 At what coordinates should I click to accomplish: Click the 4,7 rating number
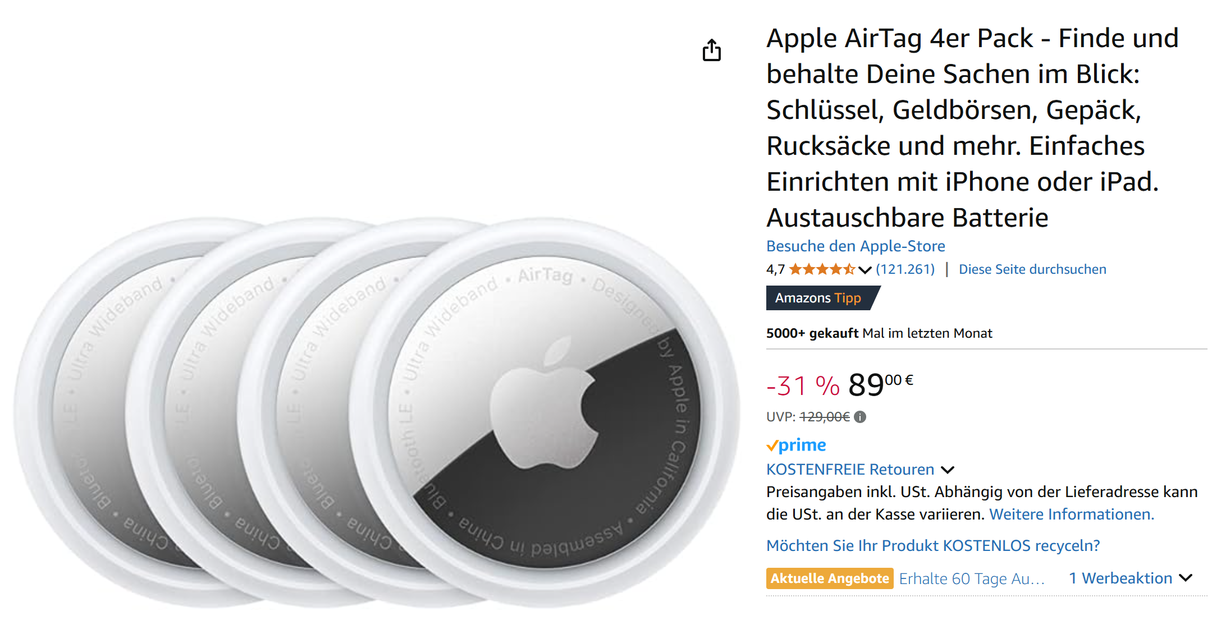coord(775,270)
